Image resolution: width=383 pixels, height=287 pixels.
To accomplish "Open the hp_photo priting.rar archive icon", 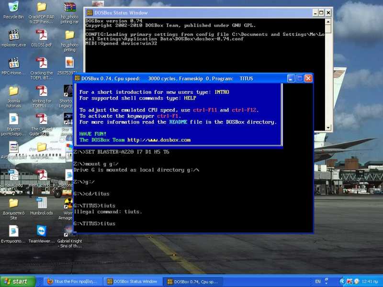I will click(x=69, y=8).
